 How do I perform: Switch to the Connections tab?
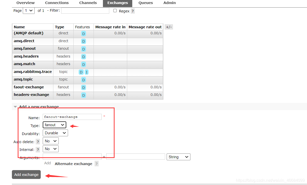point(57,3)
